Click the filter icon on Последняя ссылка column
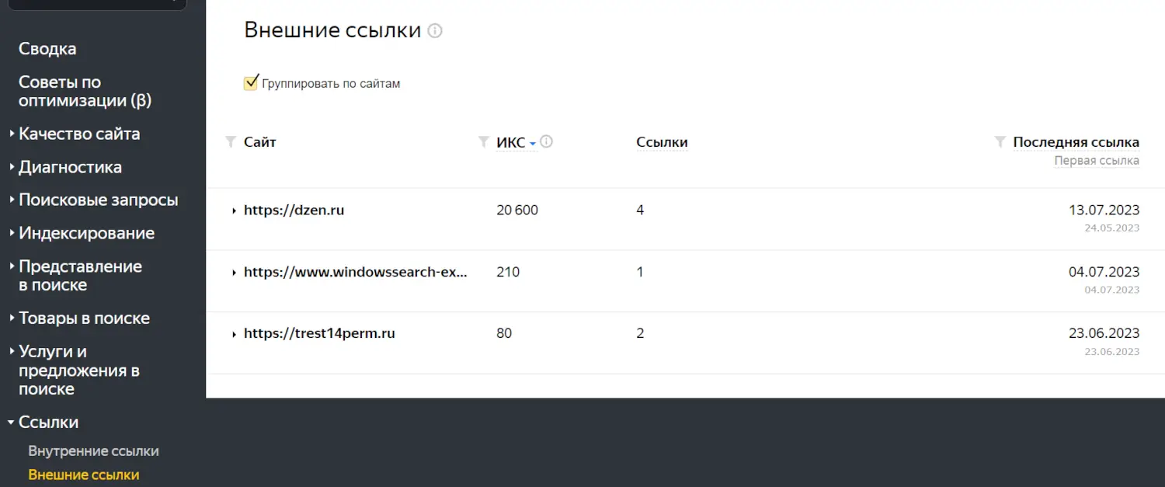 pos(1000,142)
